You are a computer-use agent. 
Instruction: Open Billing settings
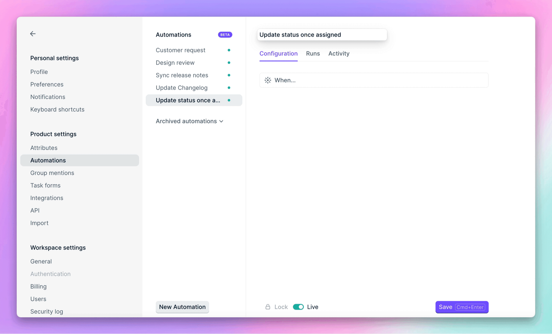pyautogui.click(x=38, y=286)
